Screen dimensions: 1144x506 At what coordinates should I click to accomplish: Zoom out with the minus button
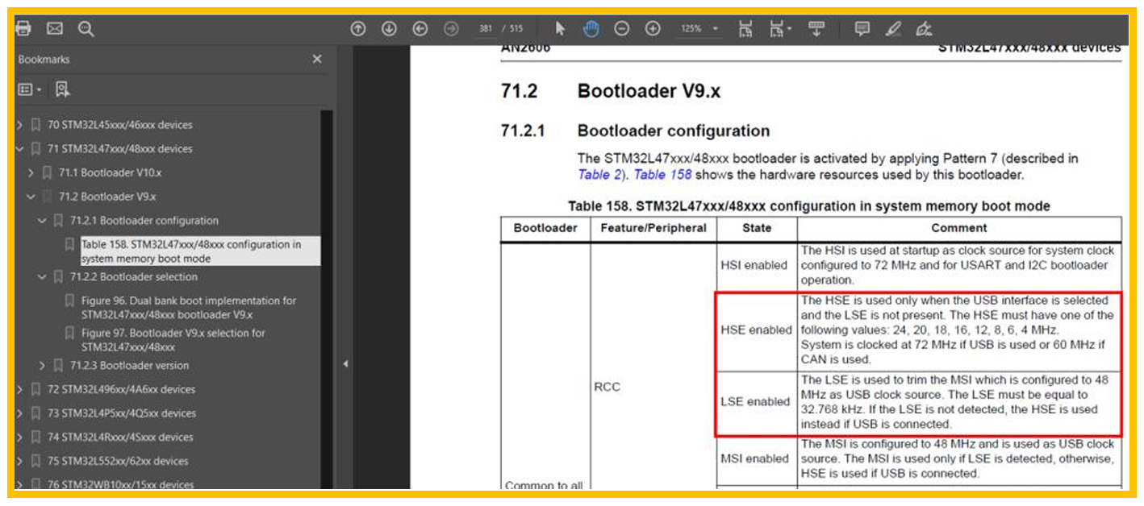(x=621, y=29)
